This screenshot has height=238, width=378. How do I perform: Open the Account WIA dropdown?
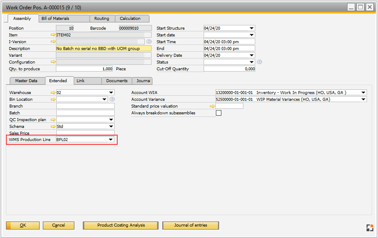[363, 93]
